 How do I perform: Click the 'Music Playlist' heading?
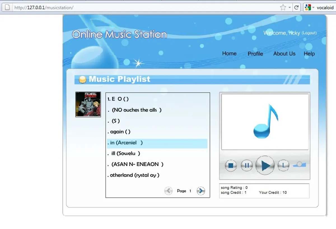click(x=120, y=79)
